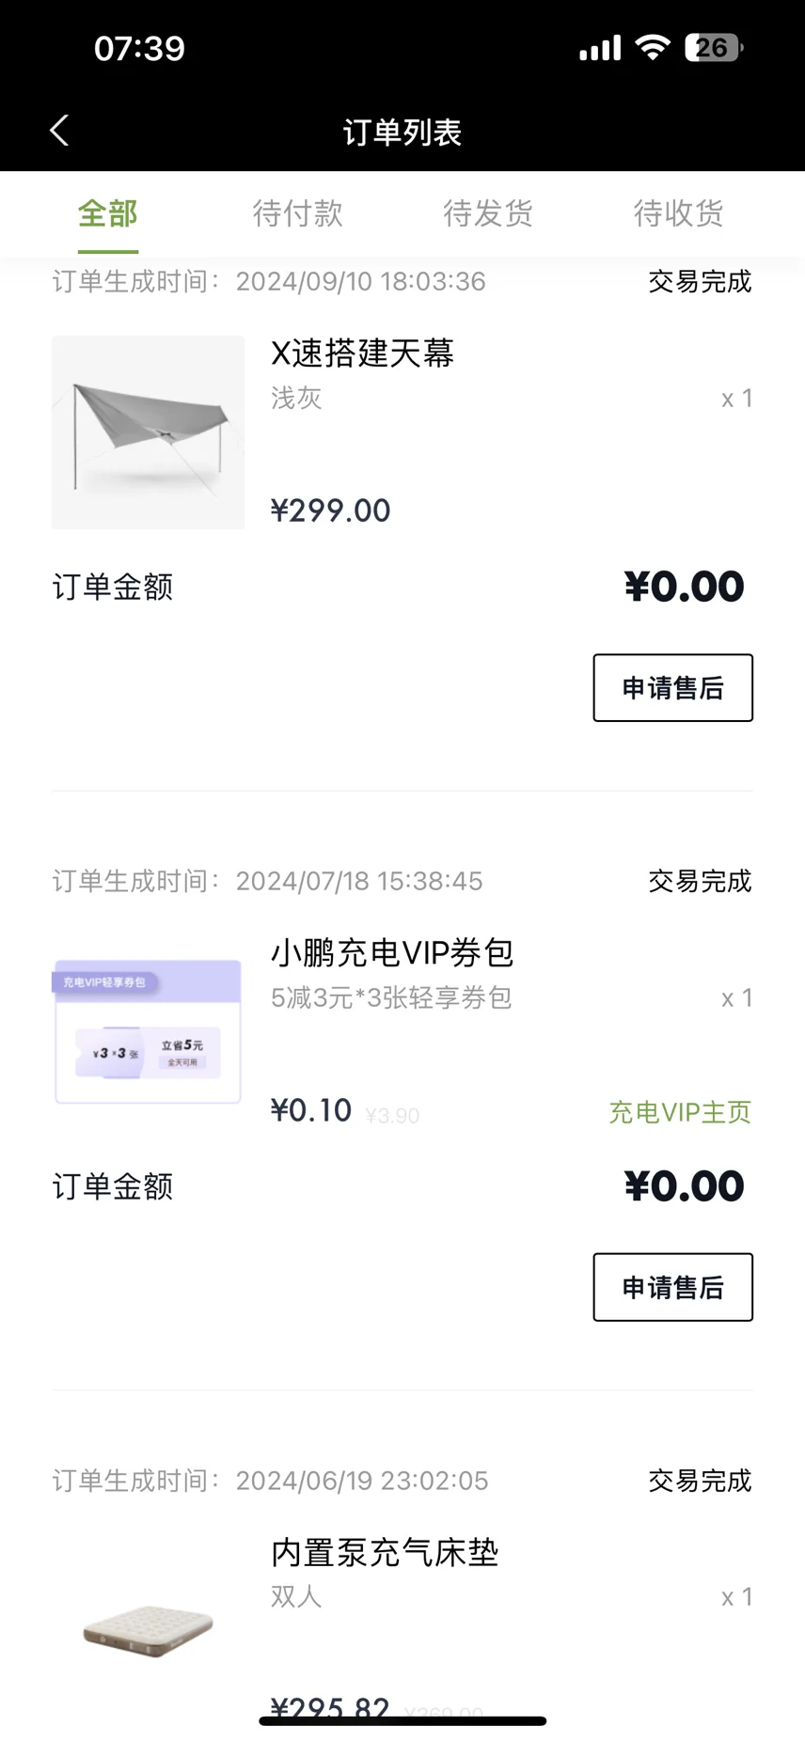Viewport: 805px width, 1741px height.
Task: Open the 内置泵充气床垫 product title
Action: [385, 1552]
